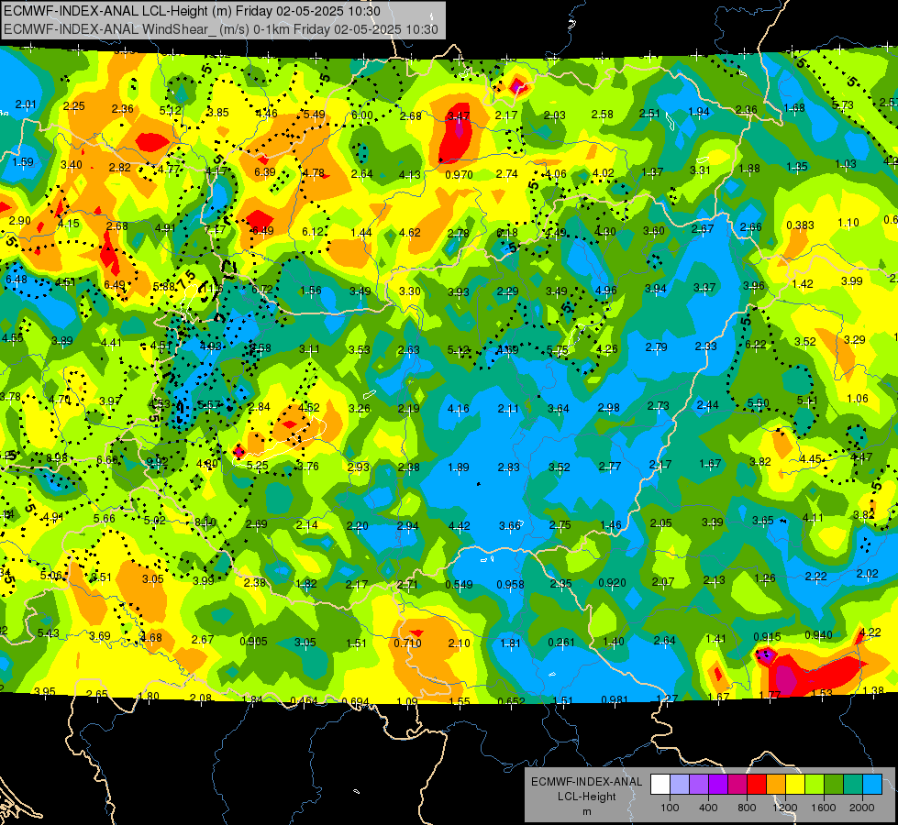The image size is (898, 825).
Task: Click the wind shear value "0.710"
Action: point(407,643)
